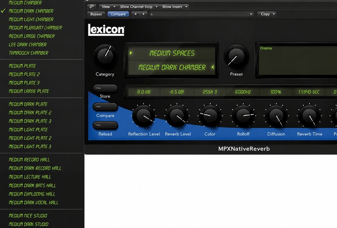Click the Color knob

click(210, 116)
